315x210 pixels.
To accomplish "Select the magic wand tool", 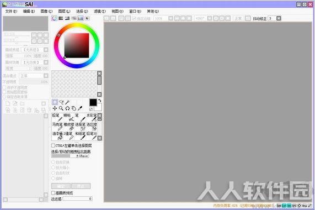I will (x=67, y=102).
